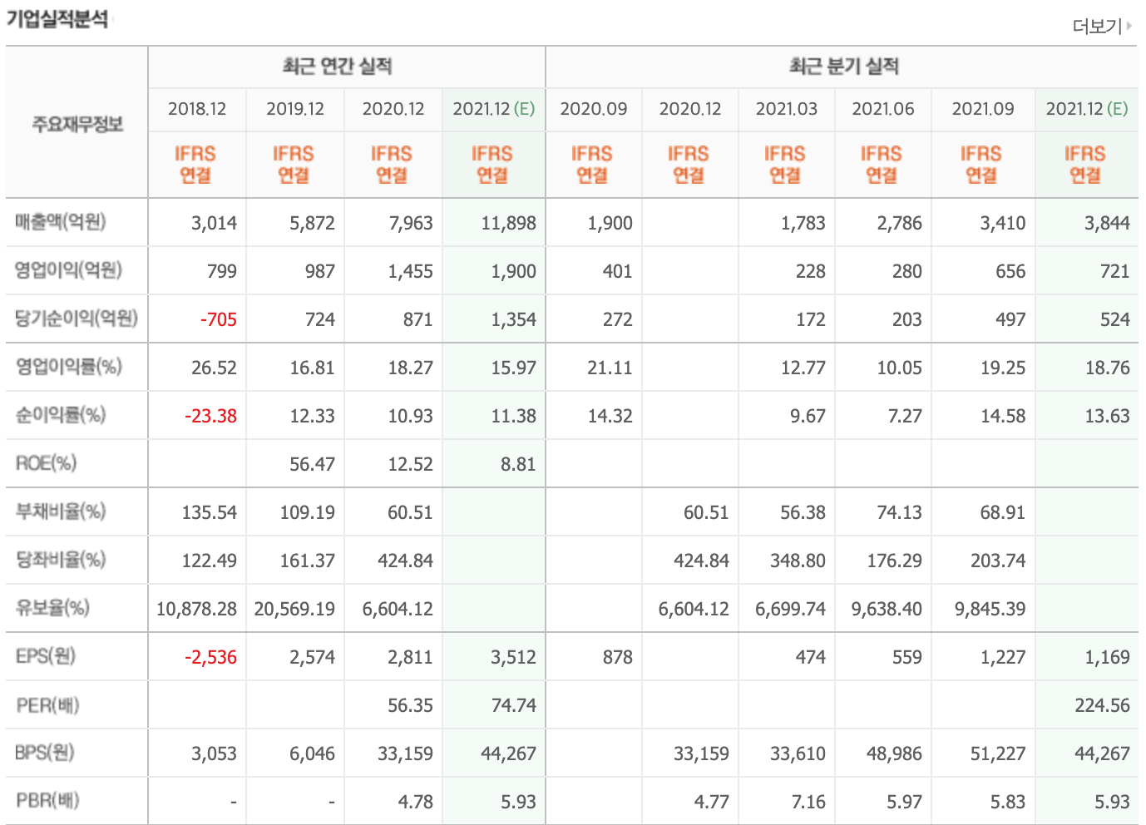Click the 2021.03 quarterly column header
Screen dimensions: 1146x825
click(787, 109)
